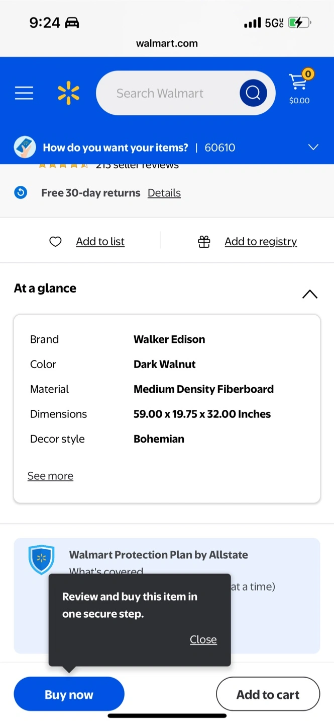Click the Add to list link

(x=100, y=242)
